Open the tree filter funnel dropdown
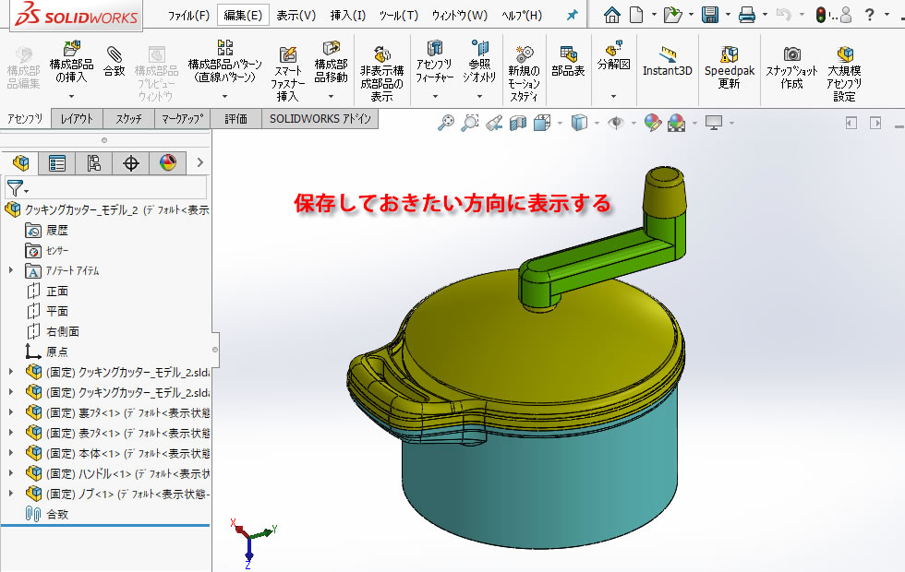This screenshot has width=905, height=572. (x=18, y=188)
